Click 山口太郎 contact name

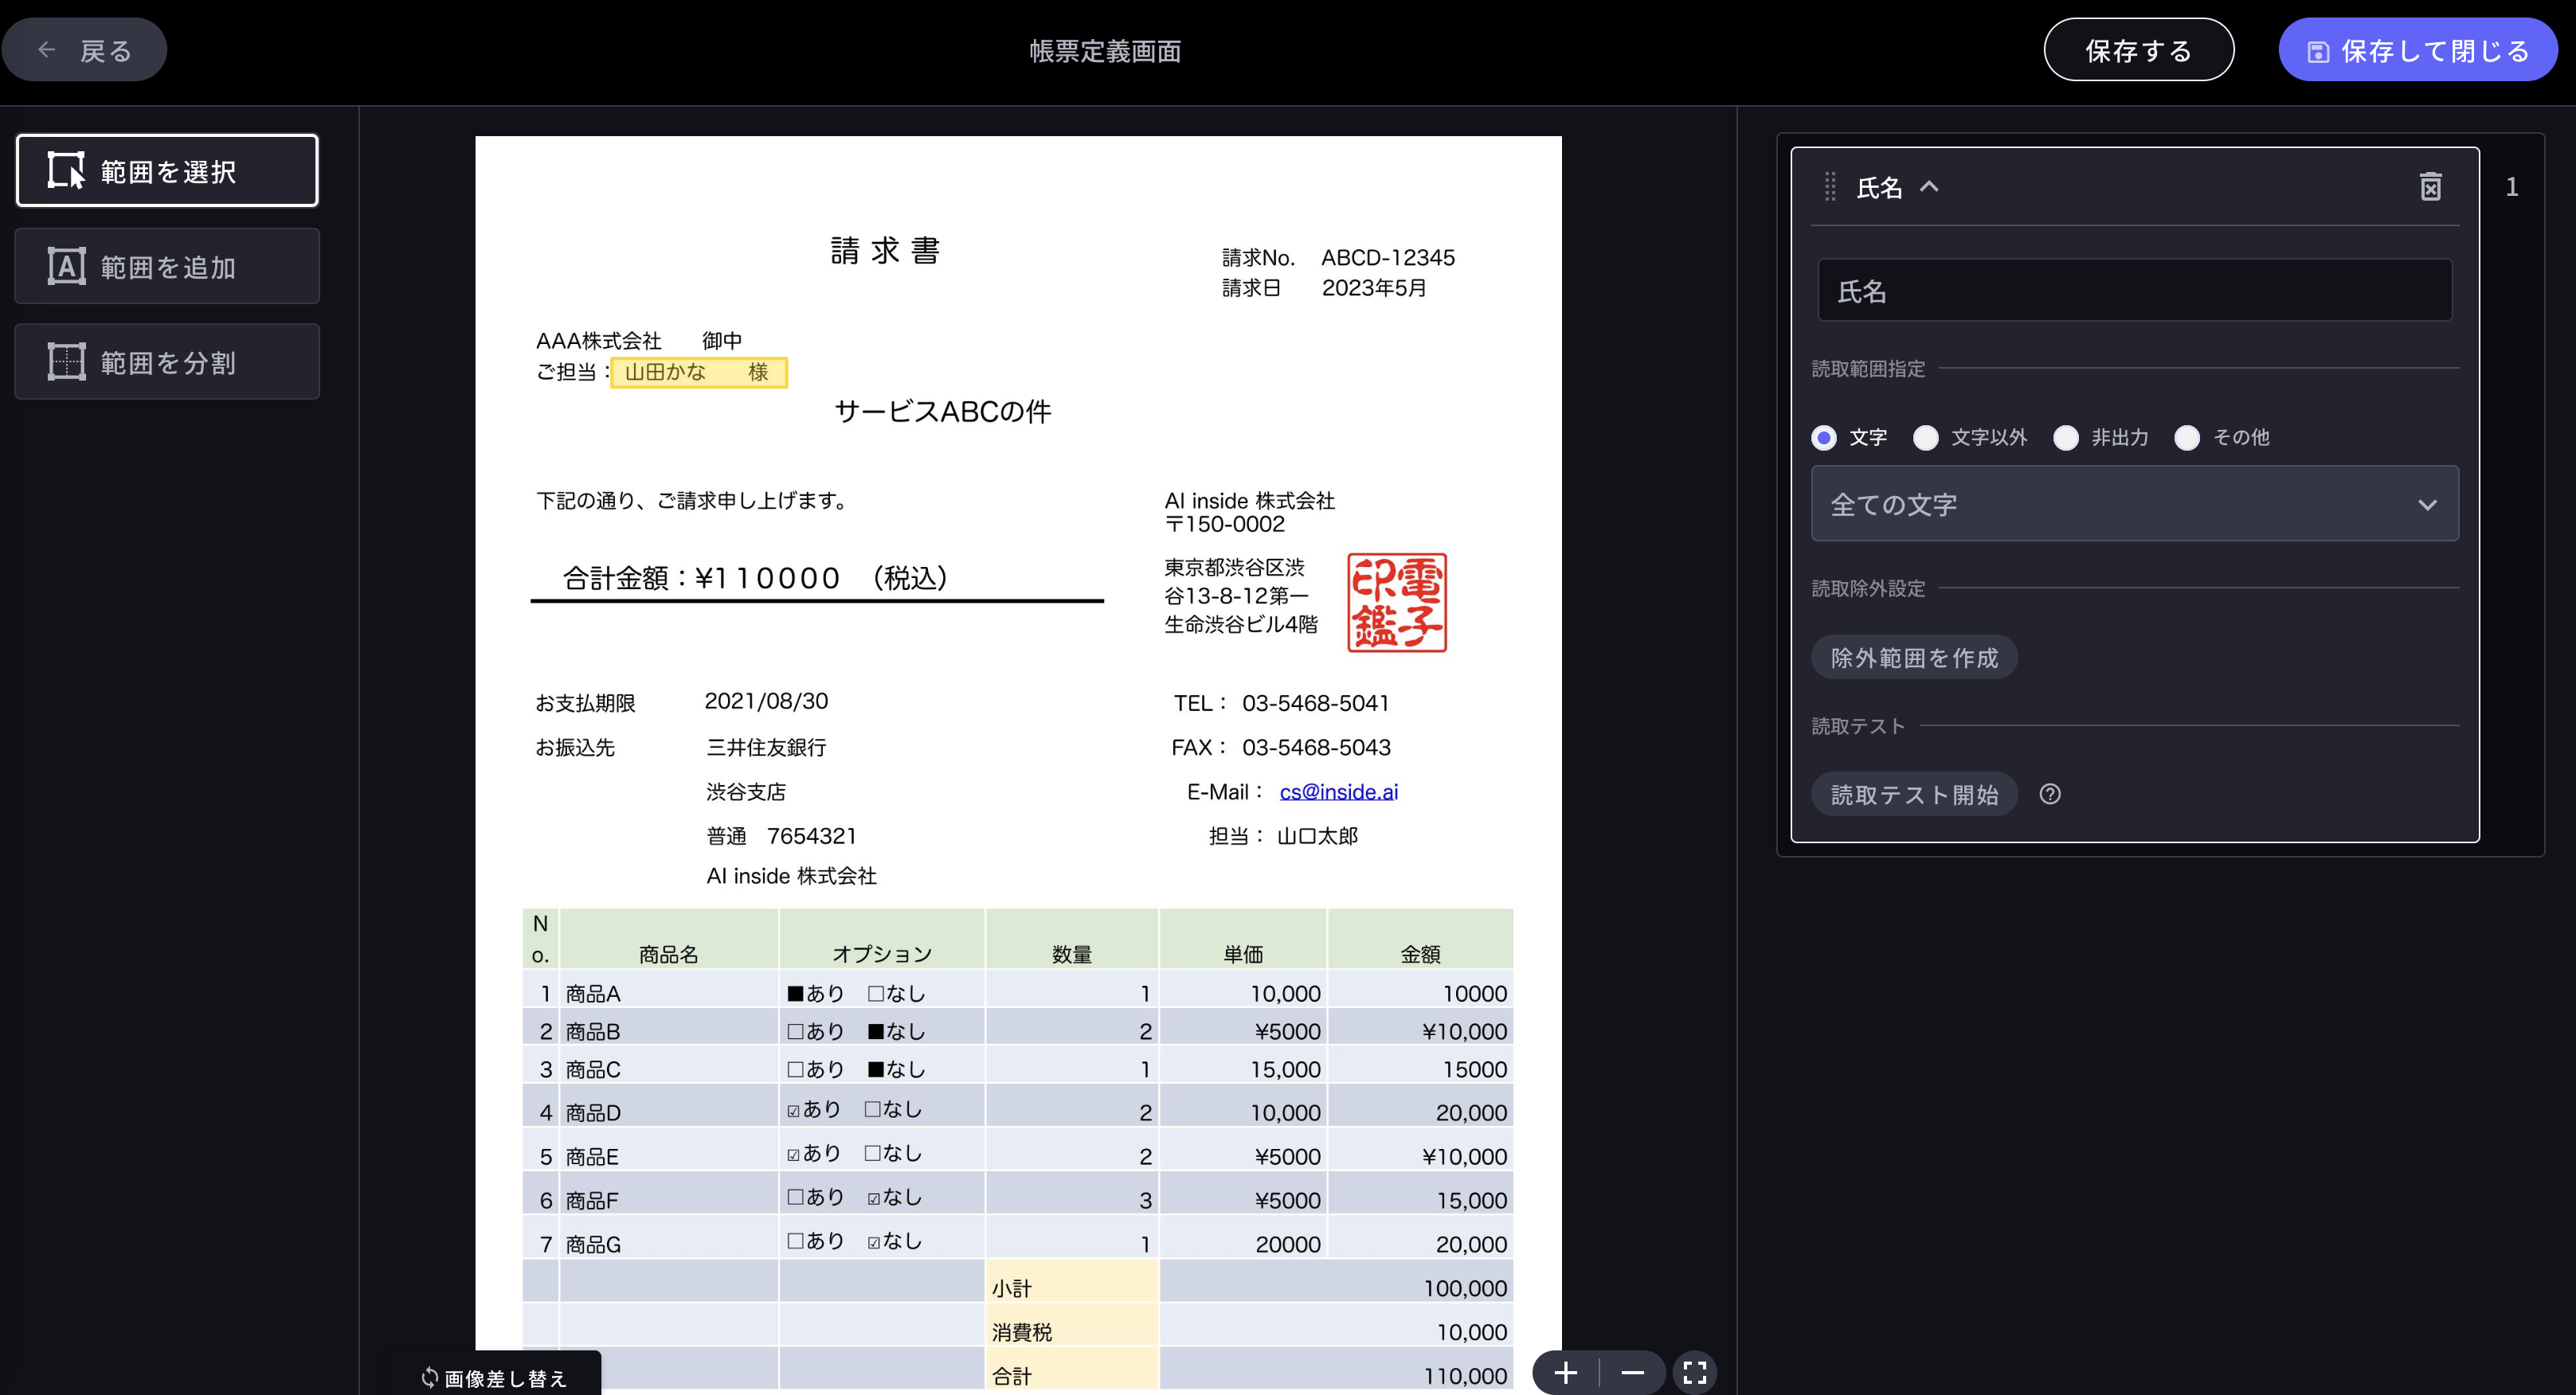pyautogui.click(x=1317, y=835)
